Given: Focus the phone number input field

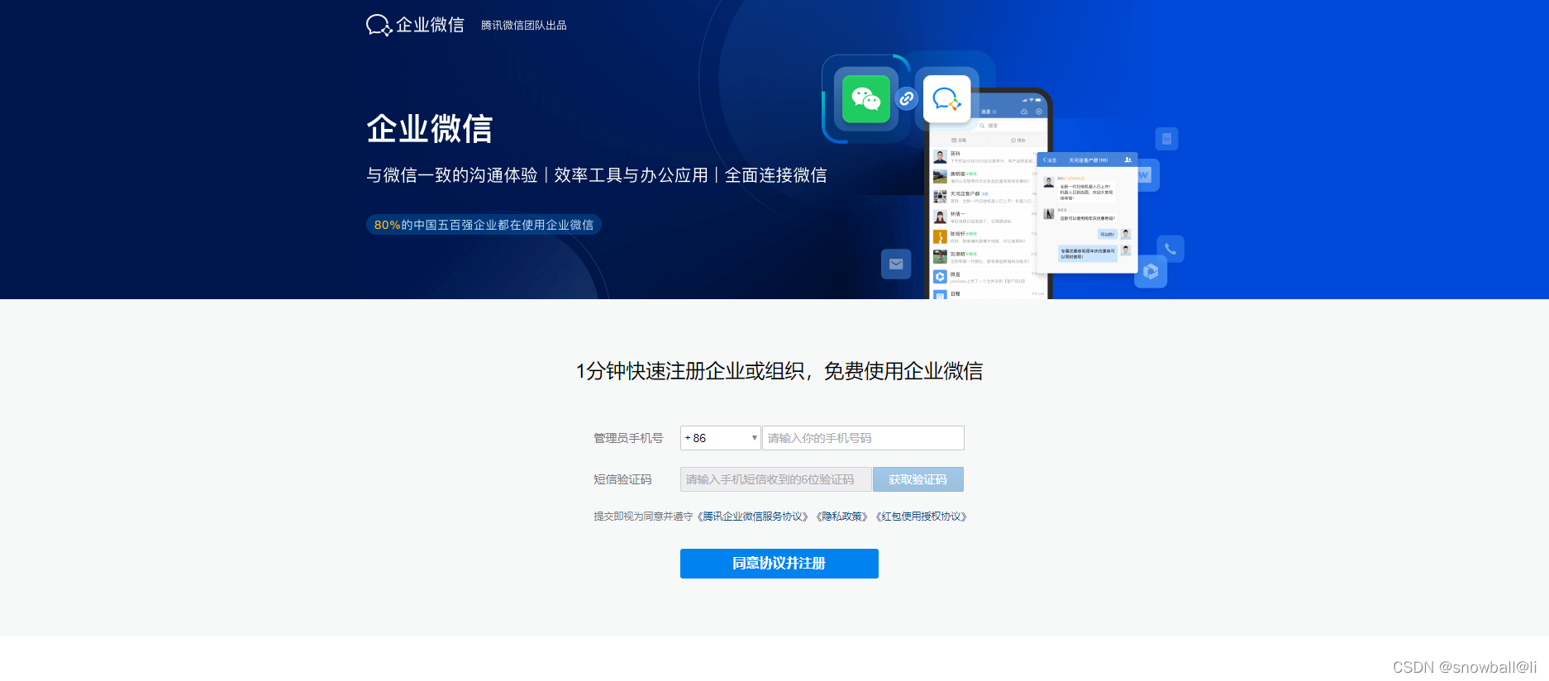Looking at the screenshot, I should point(863,438).
